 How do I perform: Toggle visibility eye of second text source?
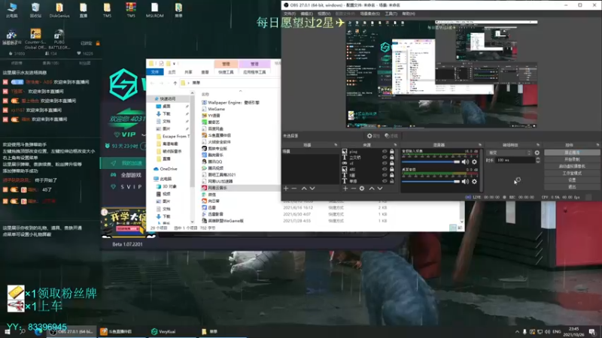click(x=385, y=157)
